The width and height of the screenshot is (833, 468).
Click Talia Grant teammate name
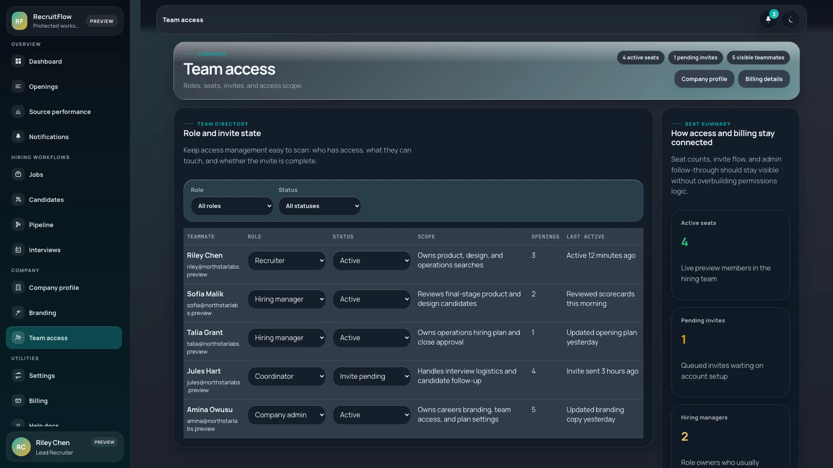[x=205, y=333]
